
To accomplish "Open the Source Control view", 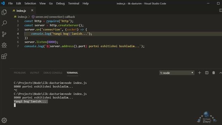I will (4, 34).
